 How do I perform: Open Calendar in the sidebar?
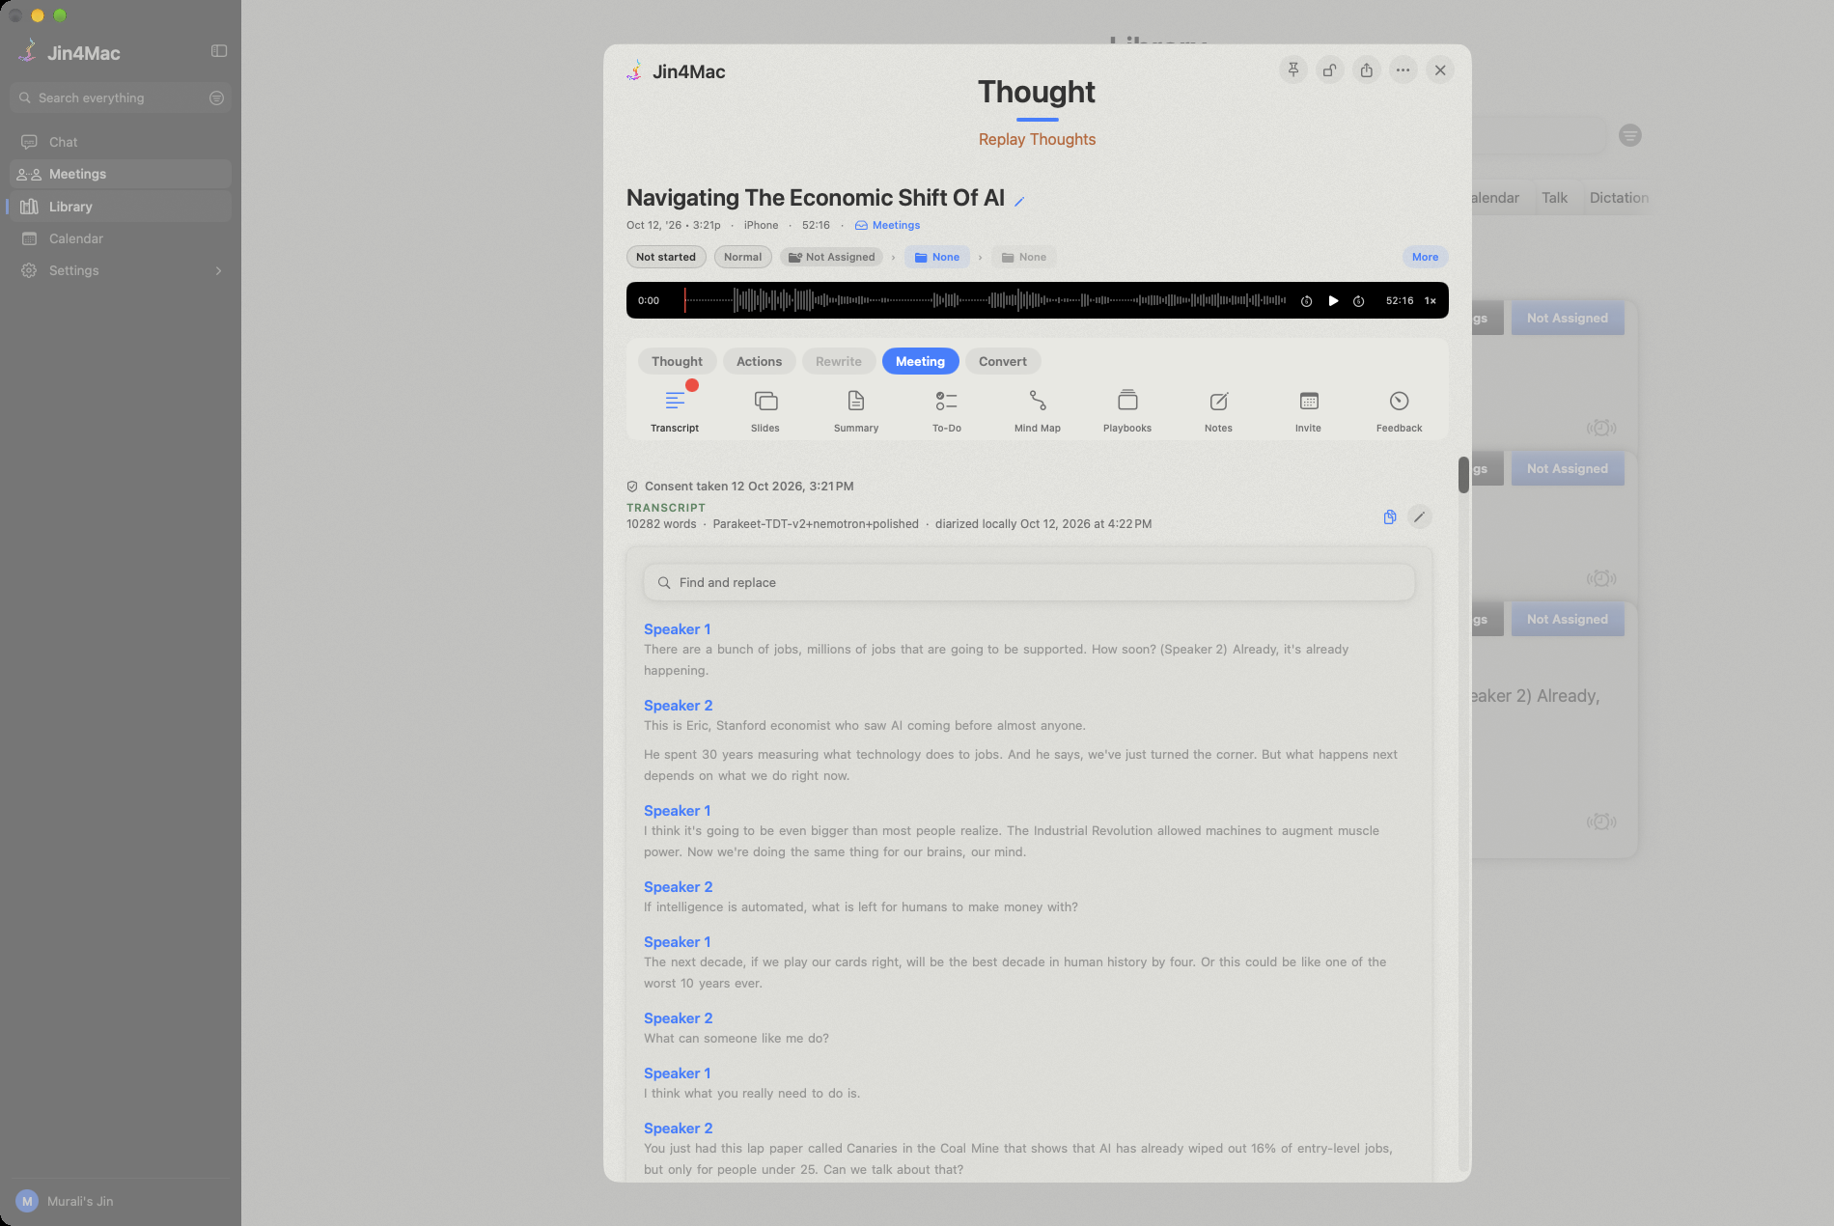[x=121, y=238]
